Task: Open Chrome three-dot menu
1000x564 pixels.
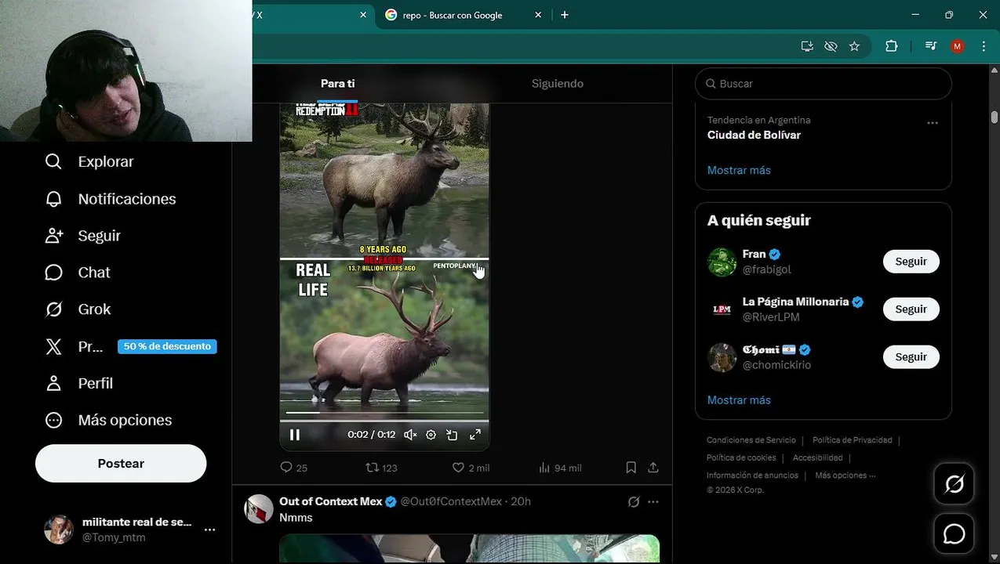Action: (x=984, y=46)
